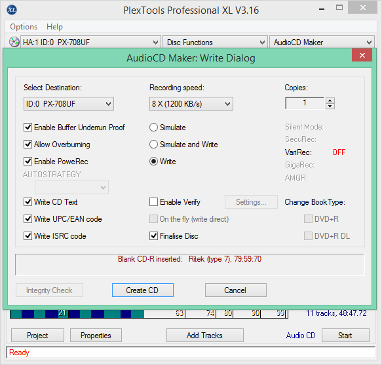Viewport: 382px width, 365px height.
Task: Click the Create CD button
Action: pyautogui.click(x=143, y=290)
